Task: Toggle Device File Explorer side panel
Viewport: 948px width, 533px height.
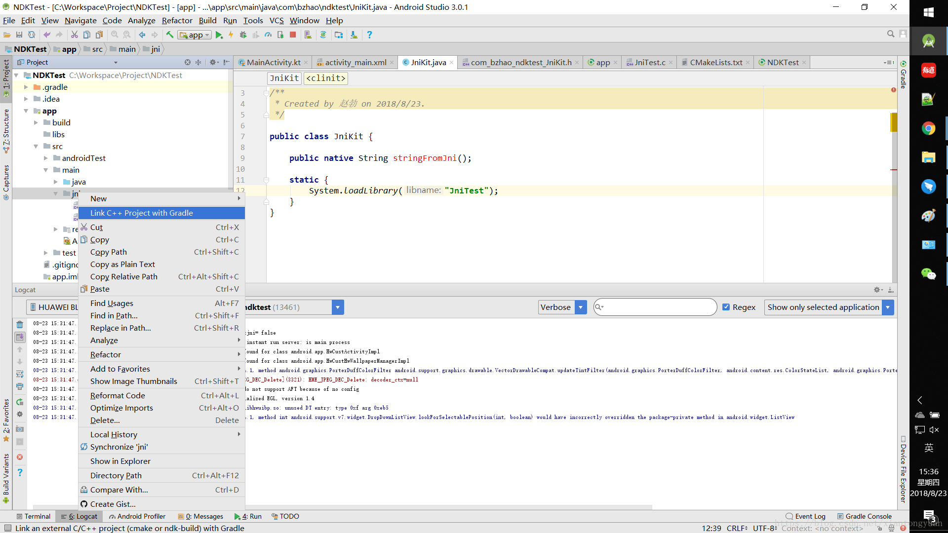Action: pyautogui.click(x=903, y=469)
